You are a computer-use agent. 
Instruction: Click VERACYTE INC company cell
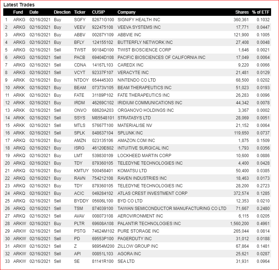click(133, 73)
